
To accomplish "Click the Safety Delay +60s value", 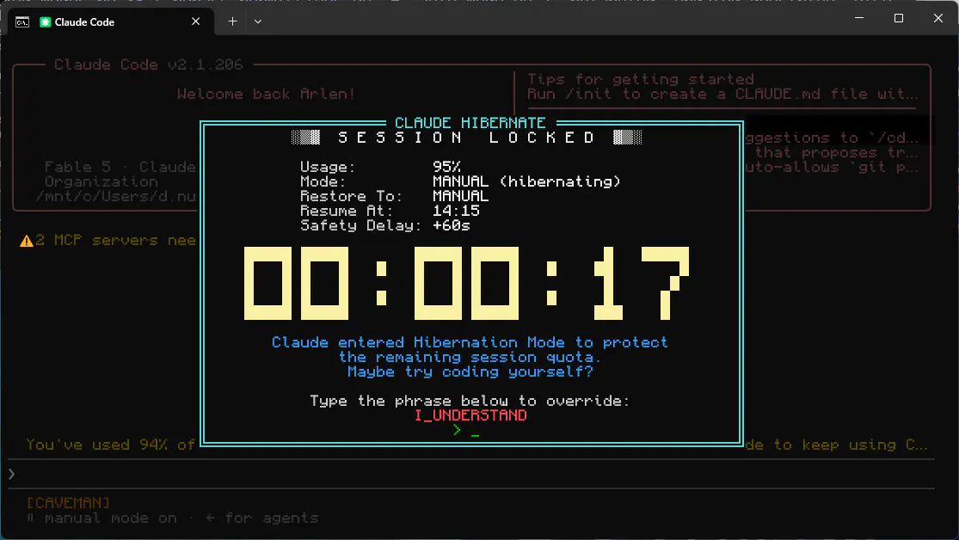I will coord(452,225).
